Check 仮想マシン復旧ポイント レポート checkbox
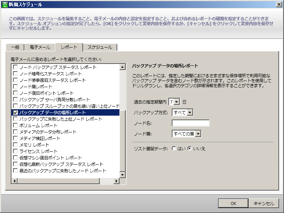Viewport: 284px width, 213px height. (15, 157)
